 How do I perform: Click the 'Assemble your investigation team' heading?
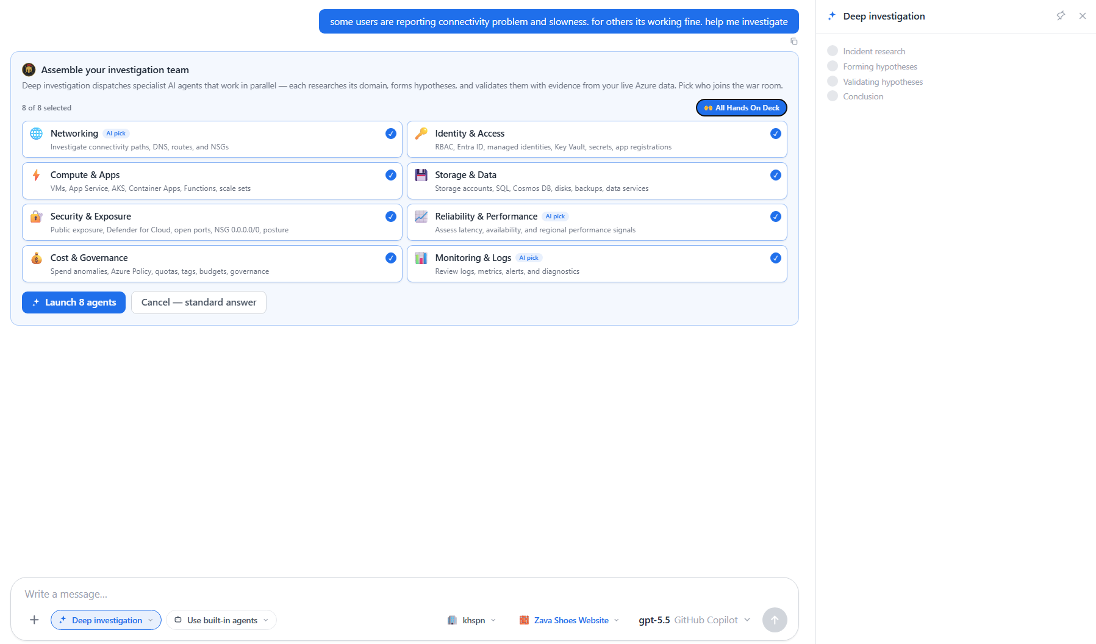[115, 70]
